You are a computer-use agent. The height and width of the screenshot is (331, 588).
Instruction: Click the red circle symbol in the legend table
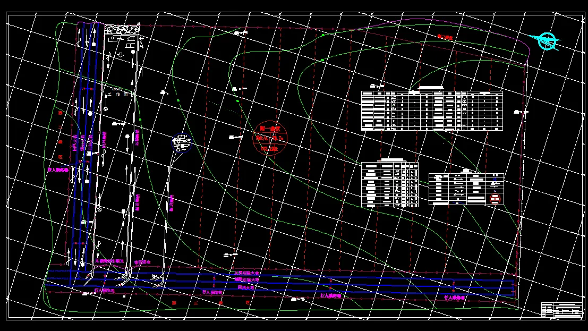click(x=495, y=199)
